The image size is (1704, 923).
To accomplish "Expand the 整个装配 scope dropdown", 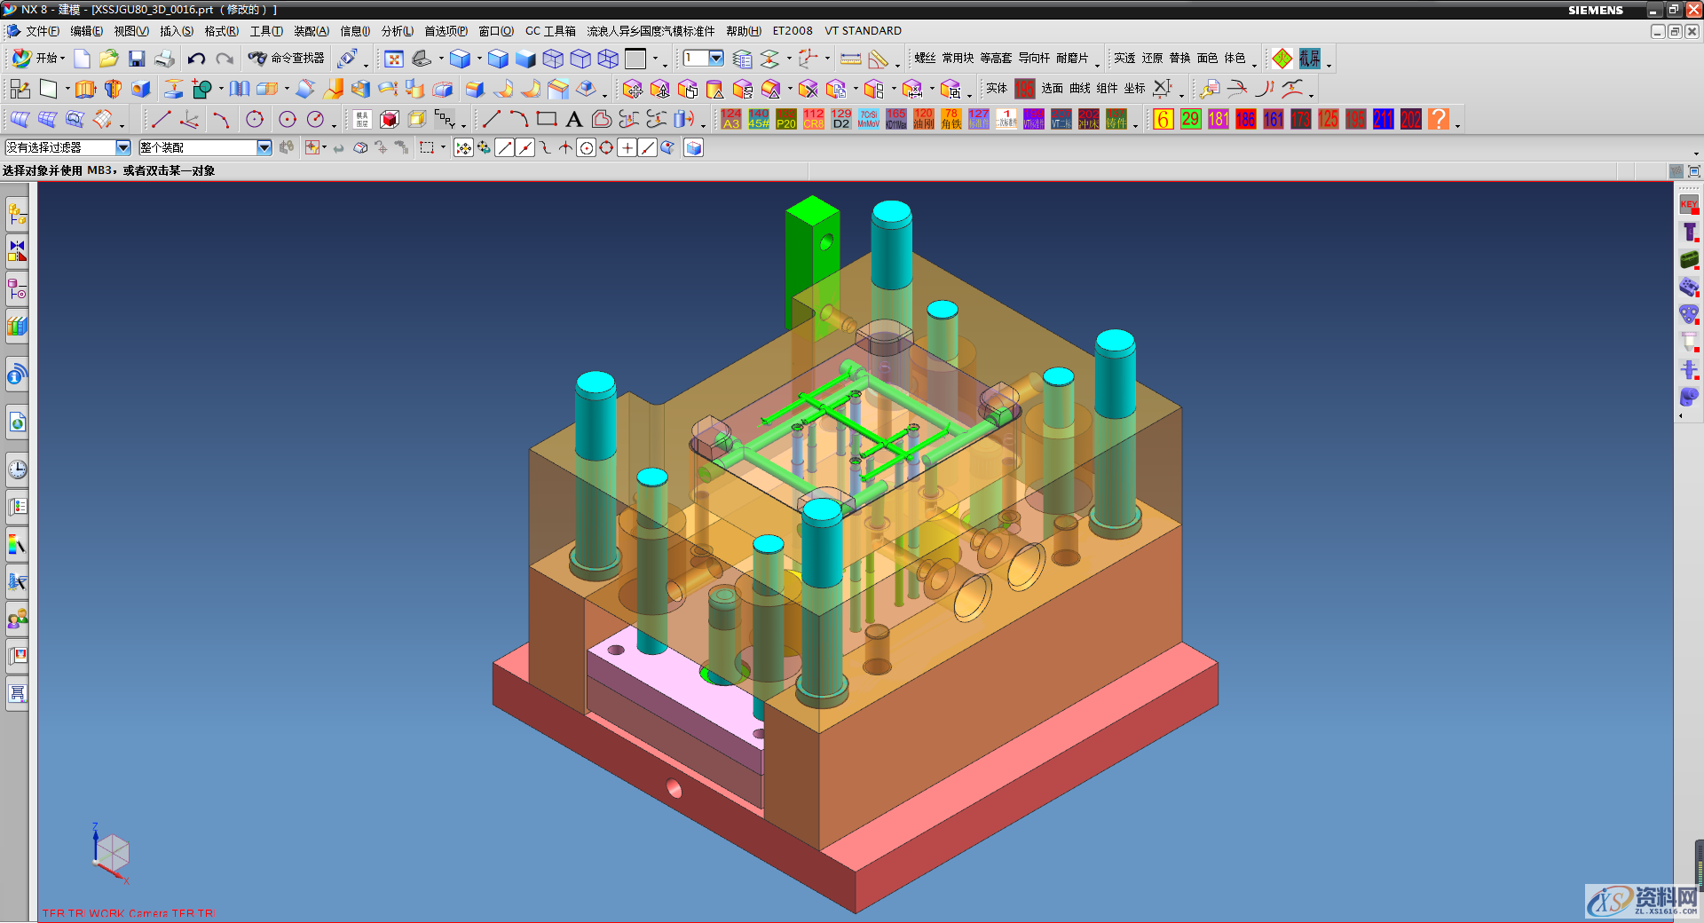I will point(264,148).
